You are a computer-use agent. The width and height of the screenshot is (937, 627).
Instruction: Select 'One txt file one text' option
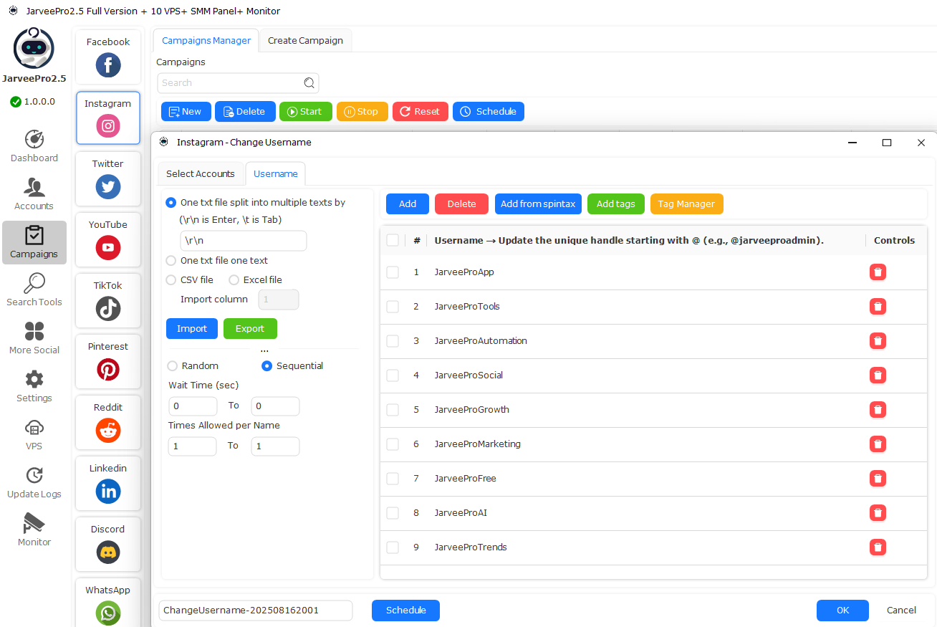(x=171, y=261)
